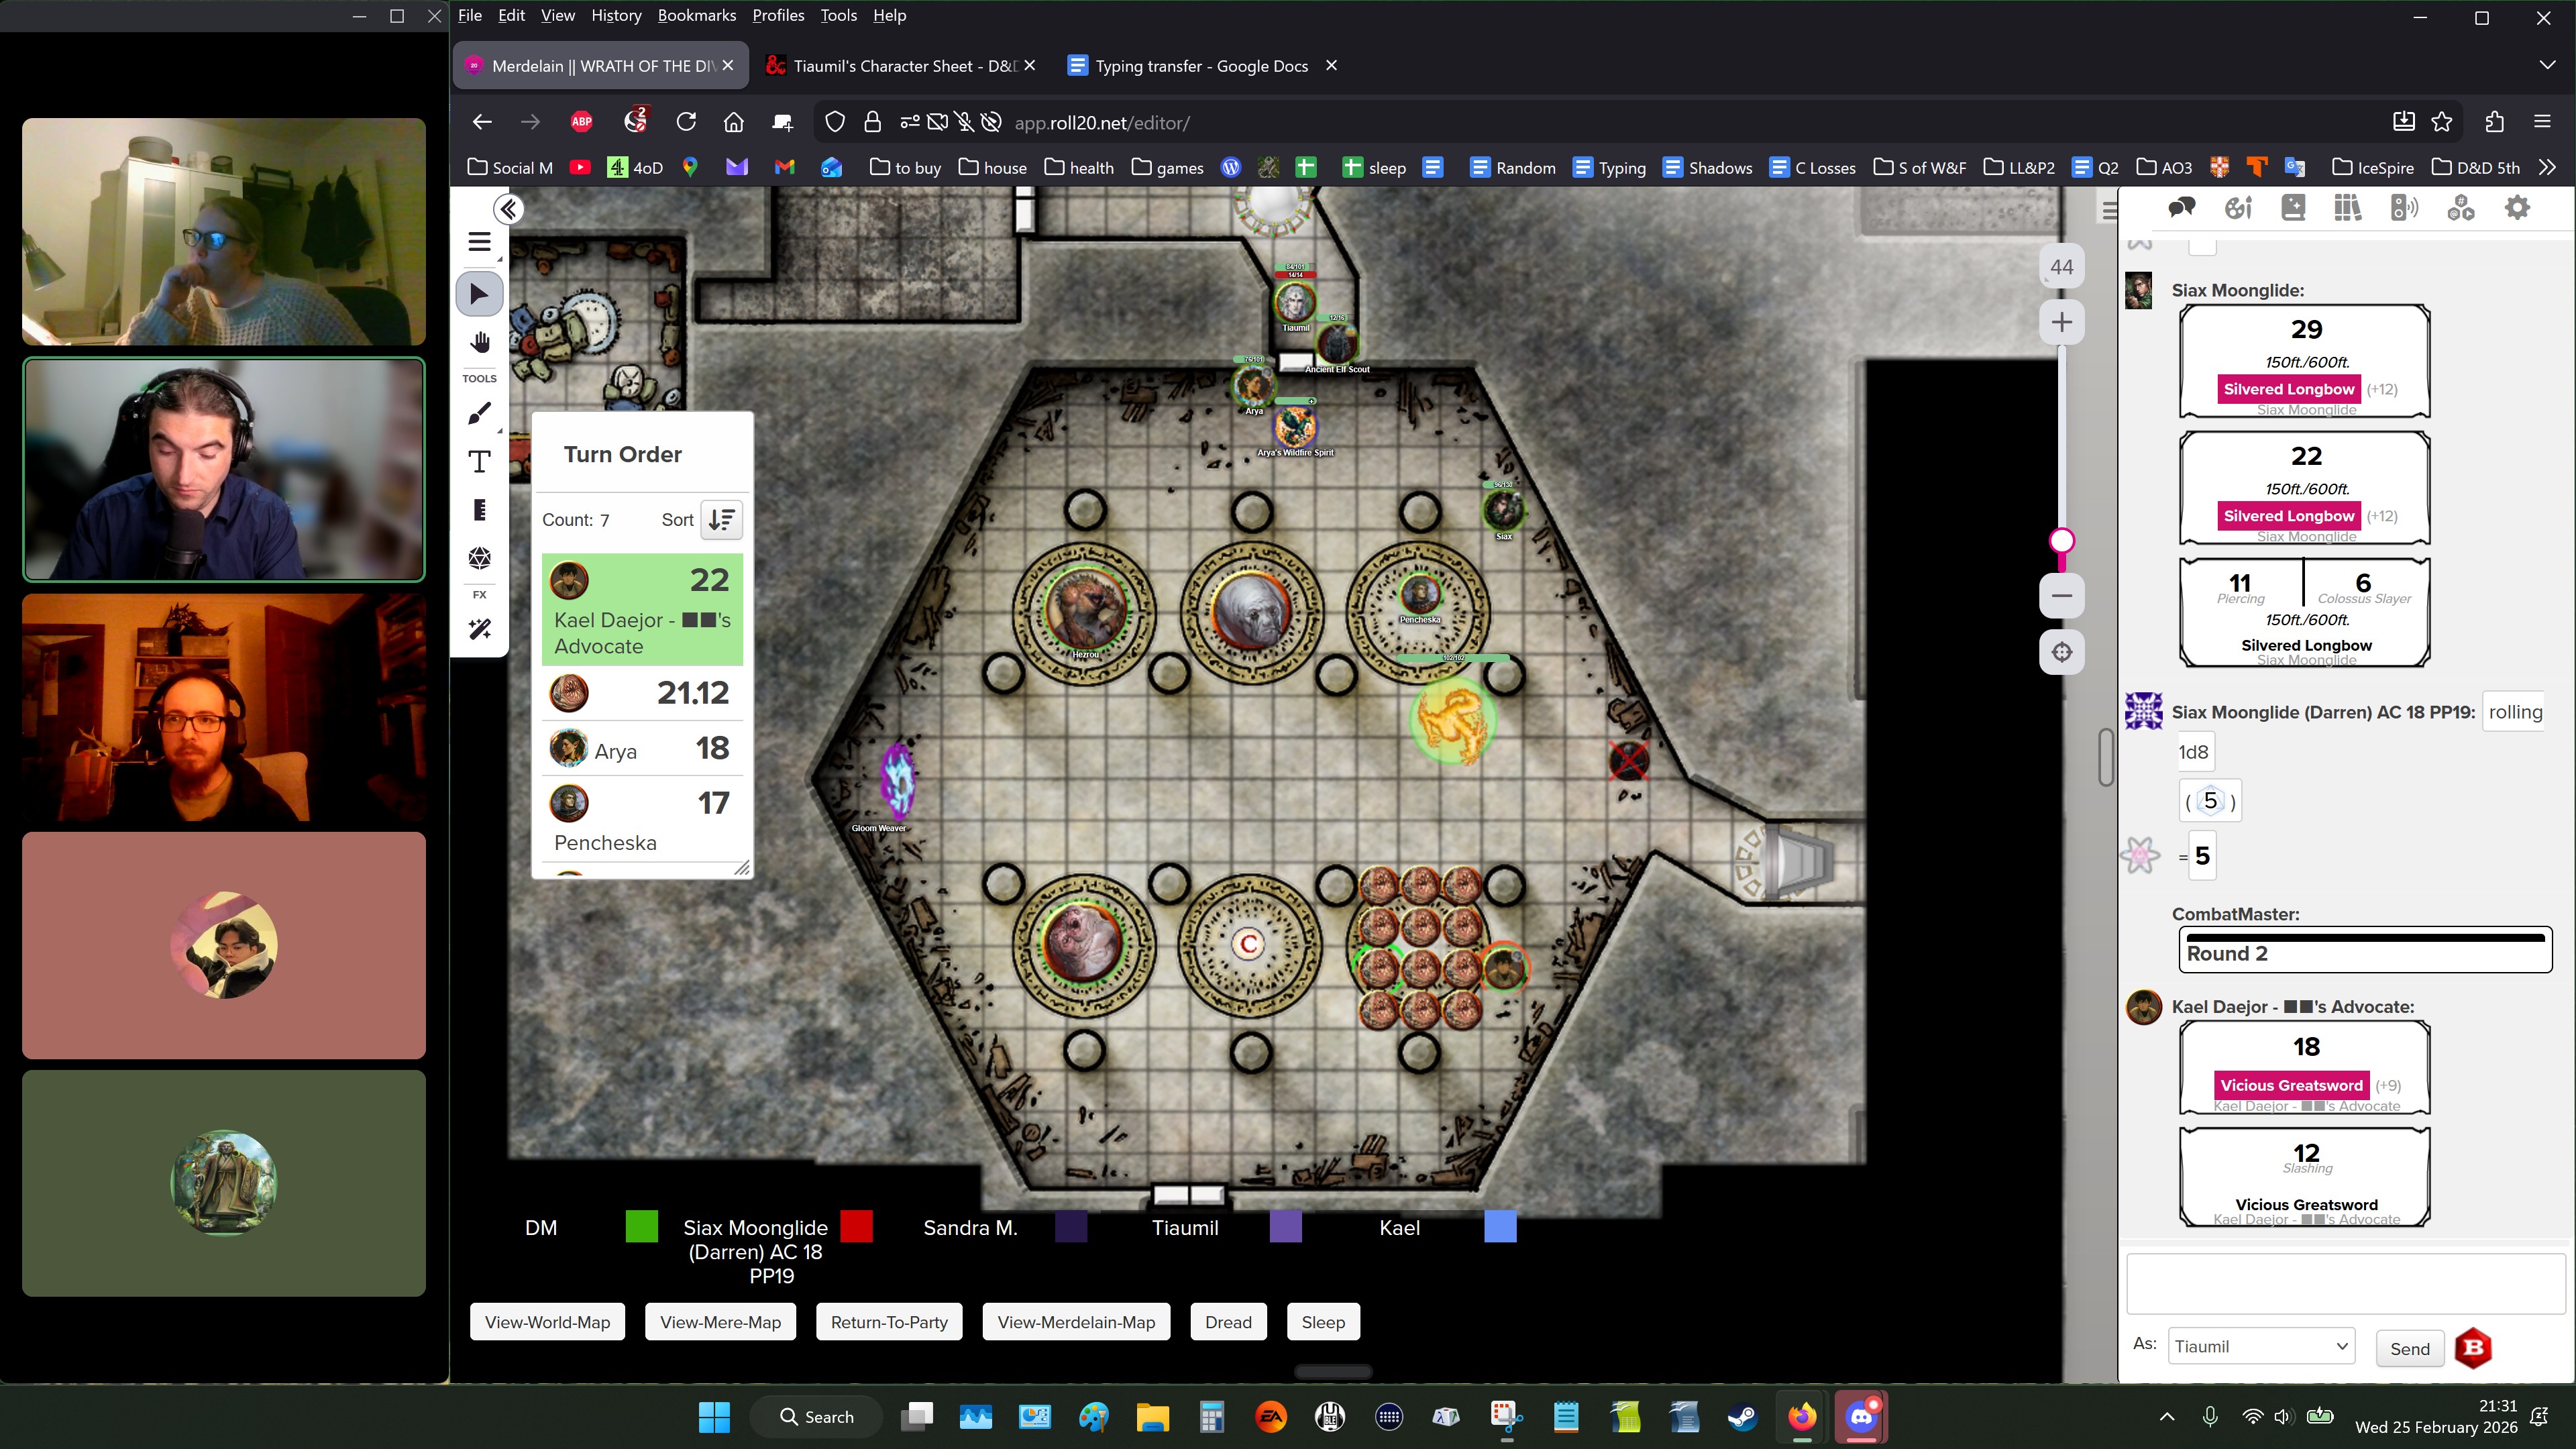Click the Send chat button
The width and height of the screenshot is (2576, 1449).
coord(2409,1348)
